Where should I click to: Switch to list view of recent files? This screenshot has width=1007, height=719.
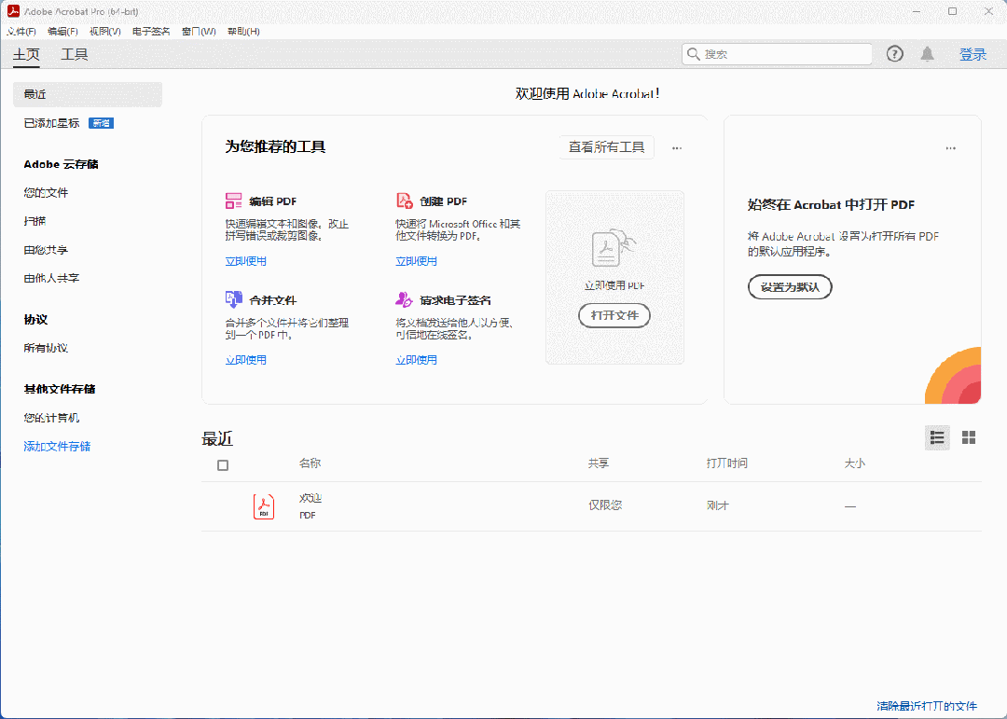coord(937,437)
